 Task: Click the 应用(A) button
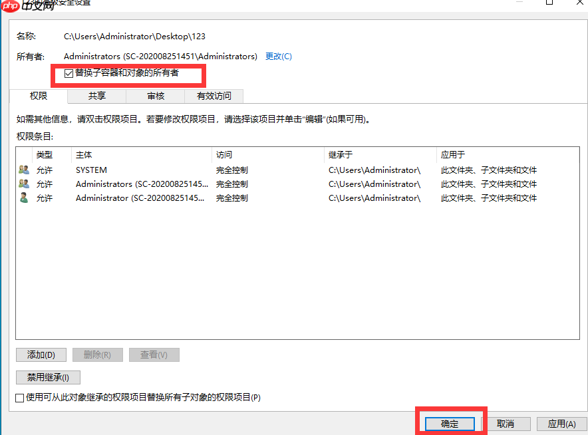(561, 423)
